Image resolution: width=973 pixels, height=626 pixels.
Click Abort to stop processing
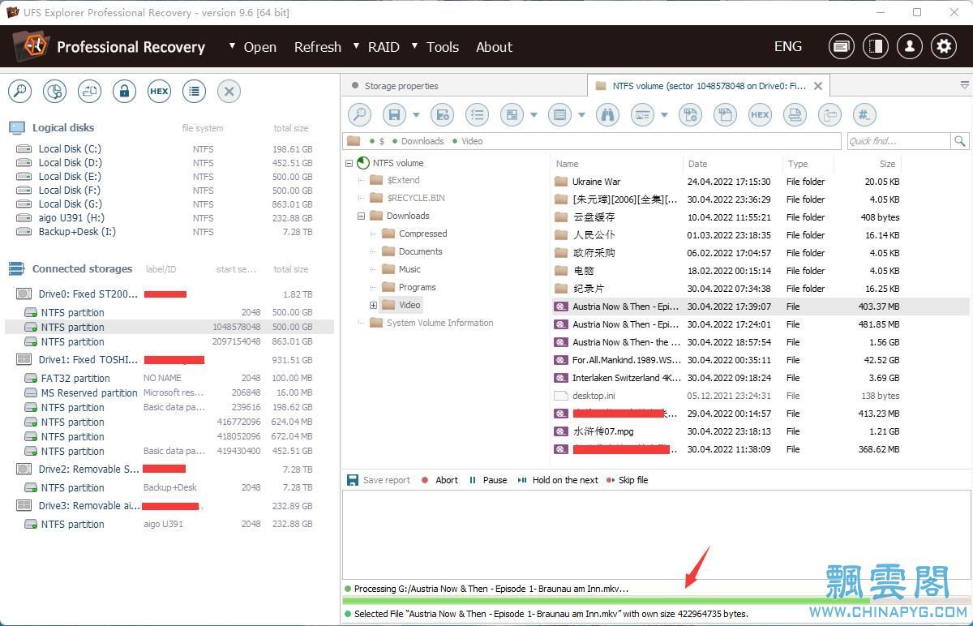pos(439,480)
